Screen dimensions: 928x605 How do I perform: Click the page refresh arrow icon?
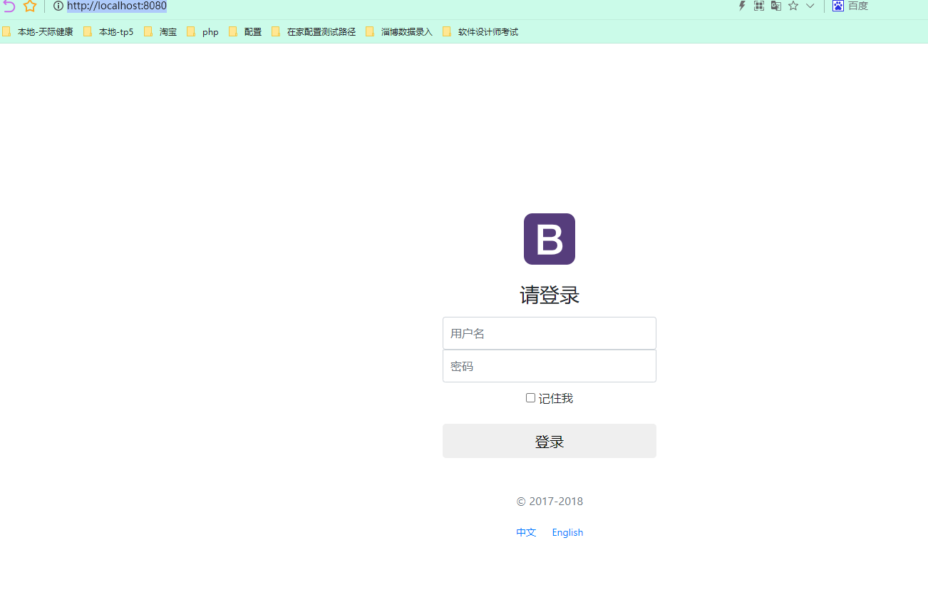click(x=8, y=6)
